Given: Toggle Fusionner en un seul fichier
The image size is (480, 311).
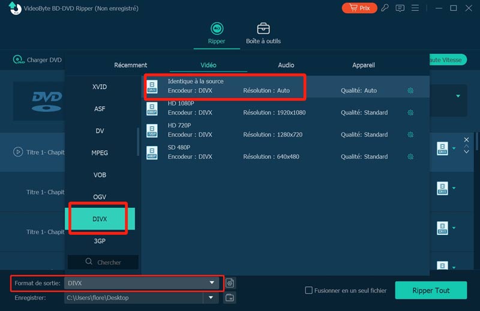Looking at the screenshot, I should [309, 290].
